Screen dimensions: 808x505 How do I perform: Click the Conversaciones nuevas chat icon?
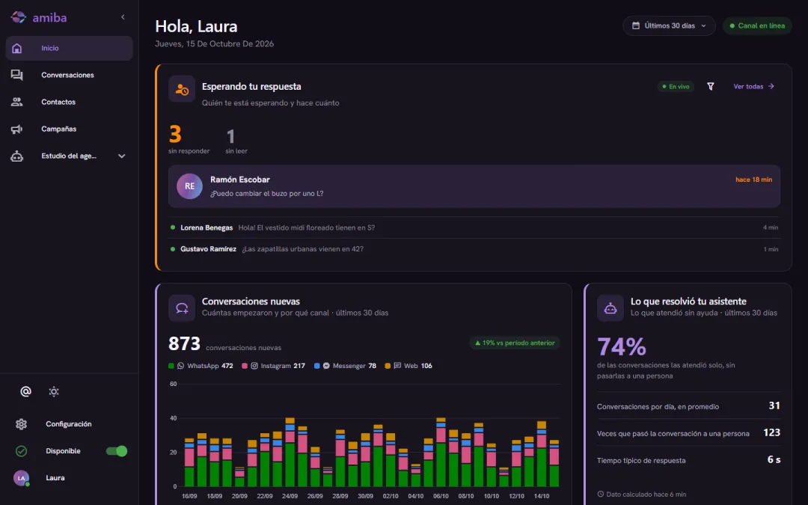[182, 308]
